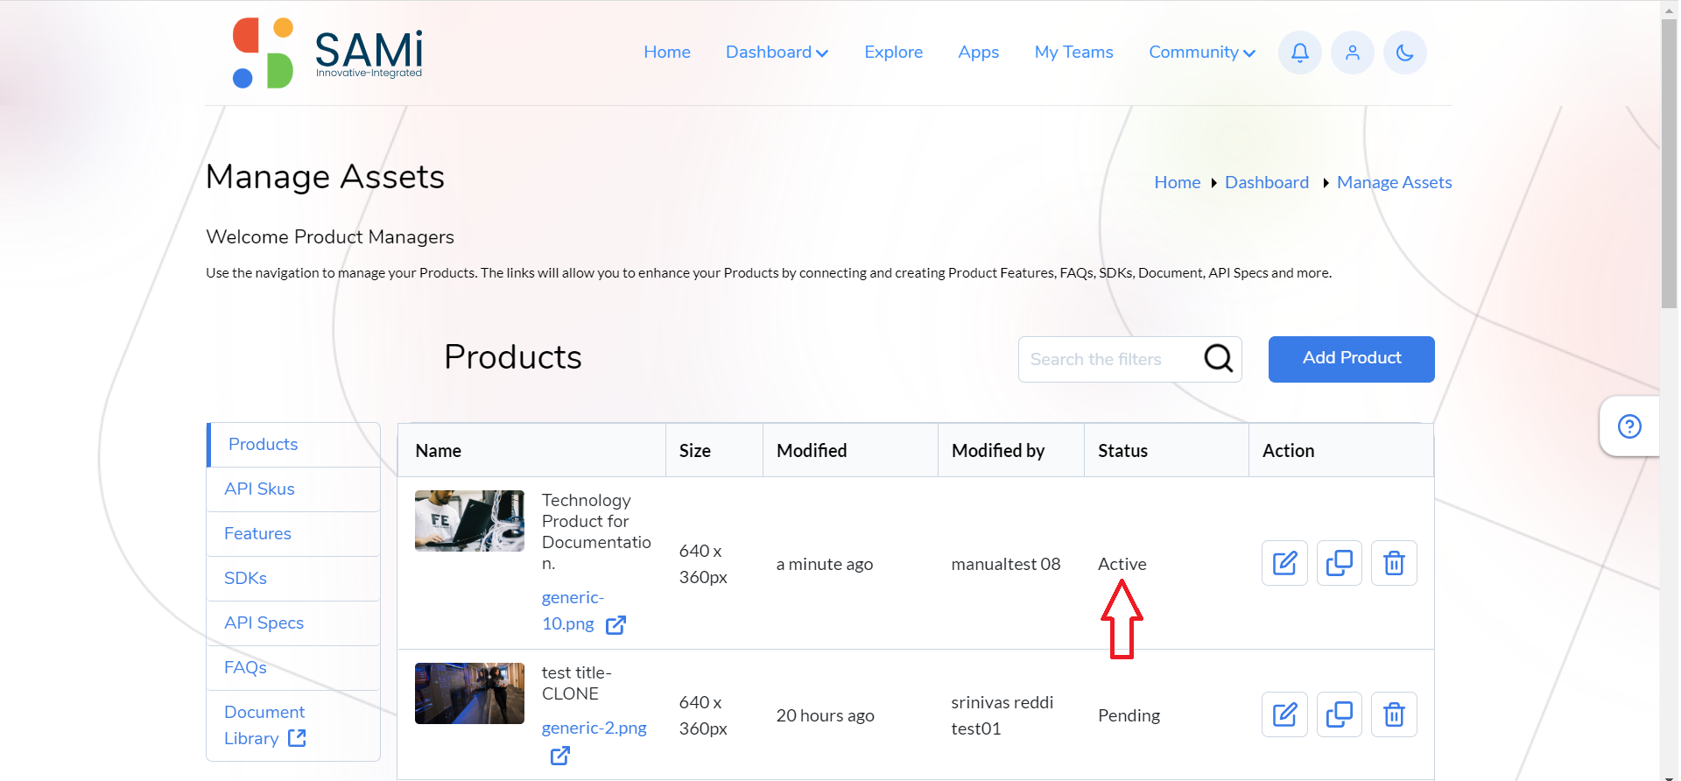This screenshot has width=1681, height=781.
Task: Click the 'test title- CLONE' product name
Action: (x=576, y=683)
